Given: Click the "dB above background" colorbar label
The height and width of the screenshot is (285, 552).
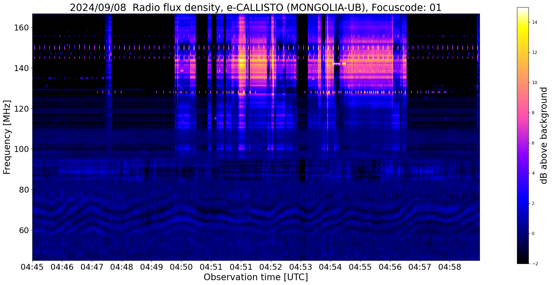Looking at the screenshot, I should point(544,135).
